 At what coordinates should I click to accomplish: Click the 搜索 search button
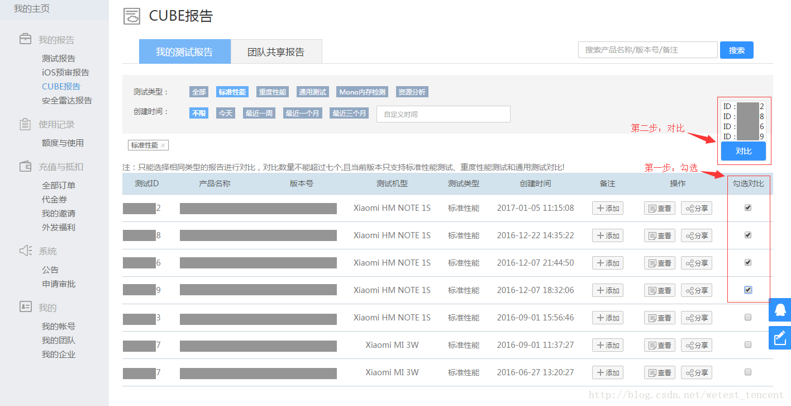pyautogui.click(x=736, y=50)
